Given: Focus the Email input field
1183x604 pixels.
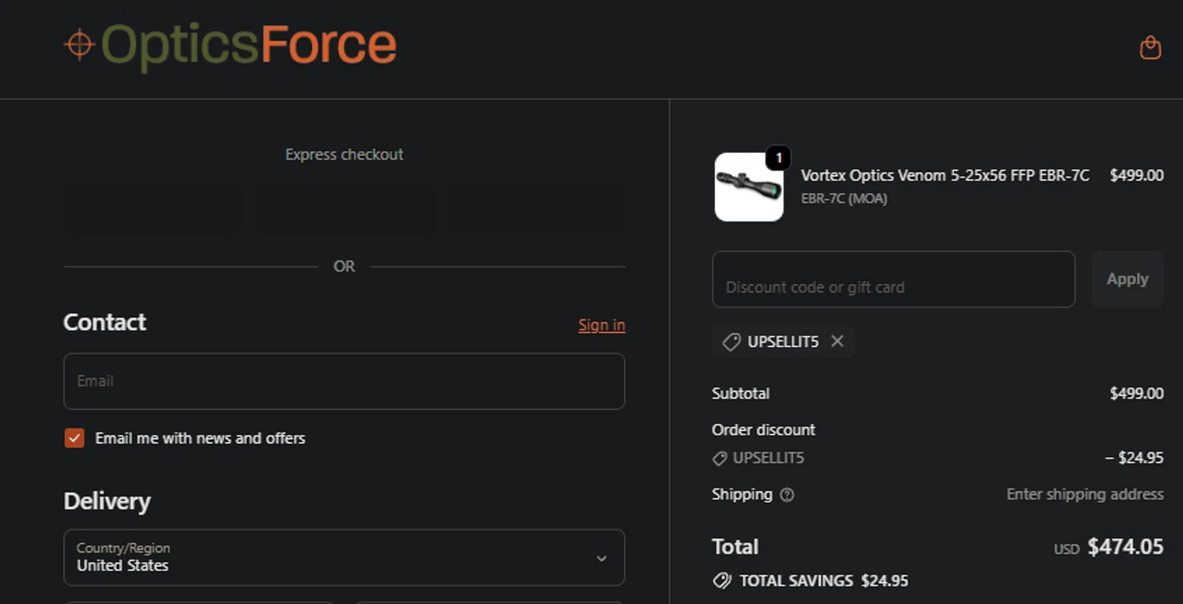Looking at the screenshot, I should click(344, 381).
